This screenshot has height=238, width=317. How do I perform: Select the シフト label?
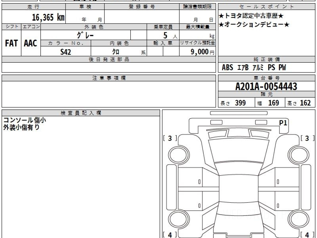[x=11, y=27]
